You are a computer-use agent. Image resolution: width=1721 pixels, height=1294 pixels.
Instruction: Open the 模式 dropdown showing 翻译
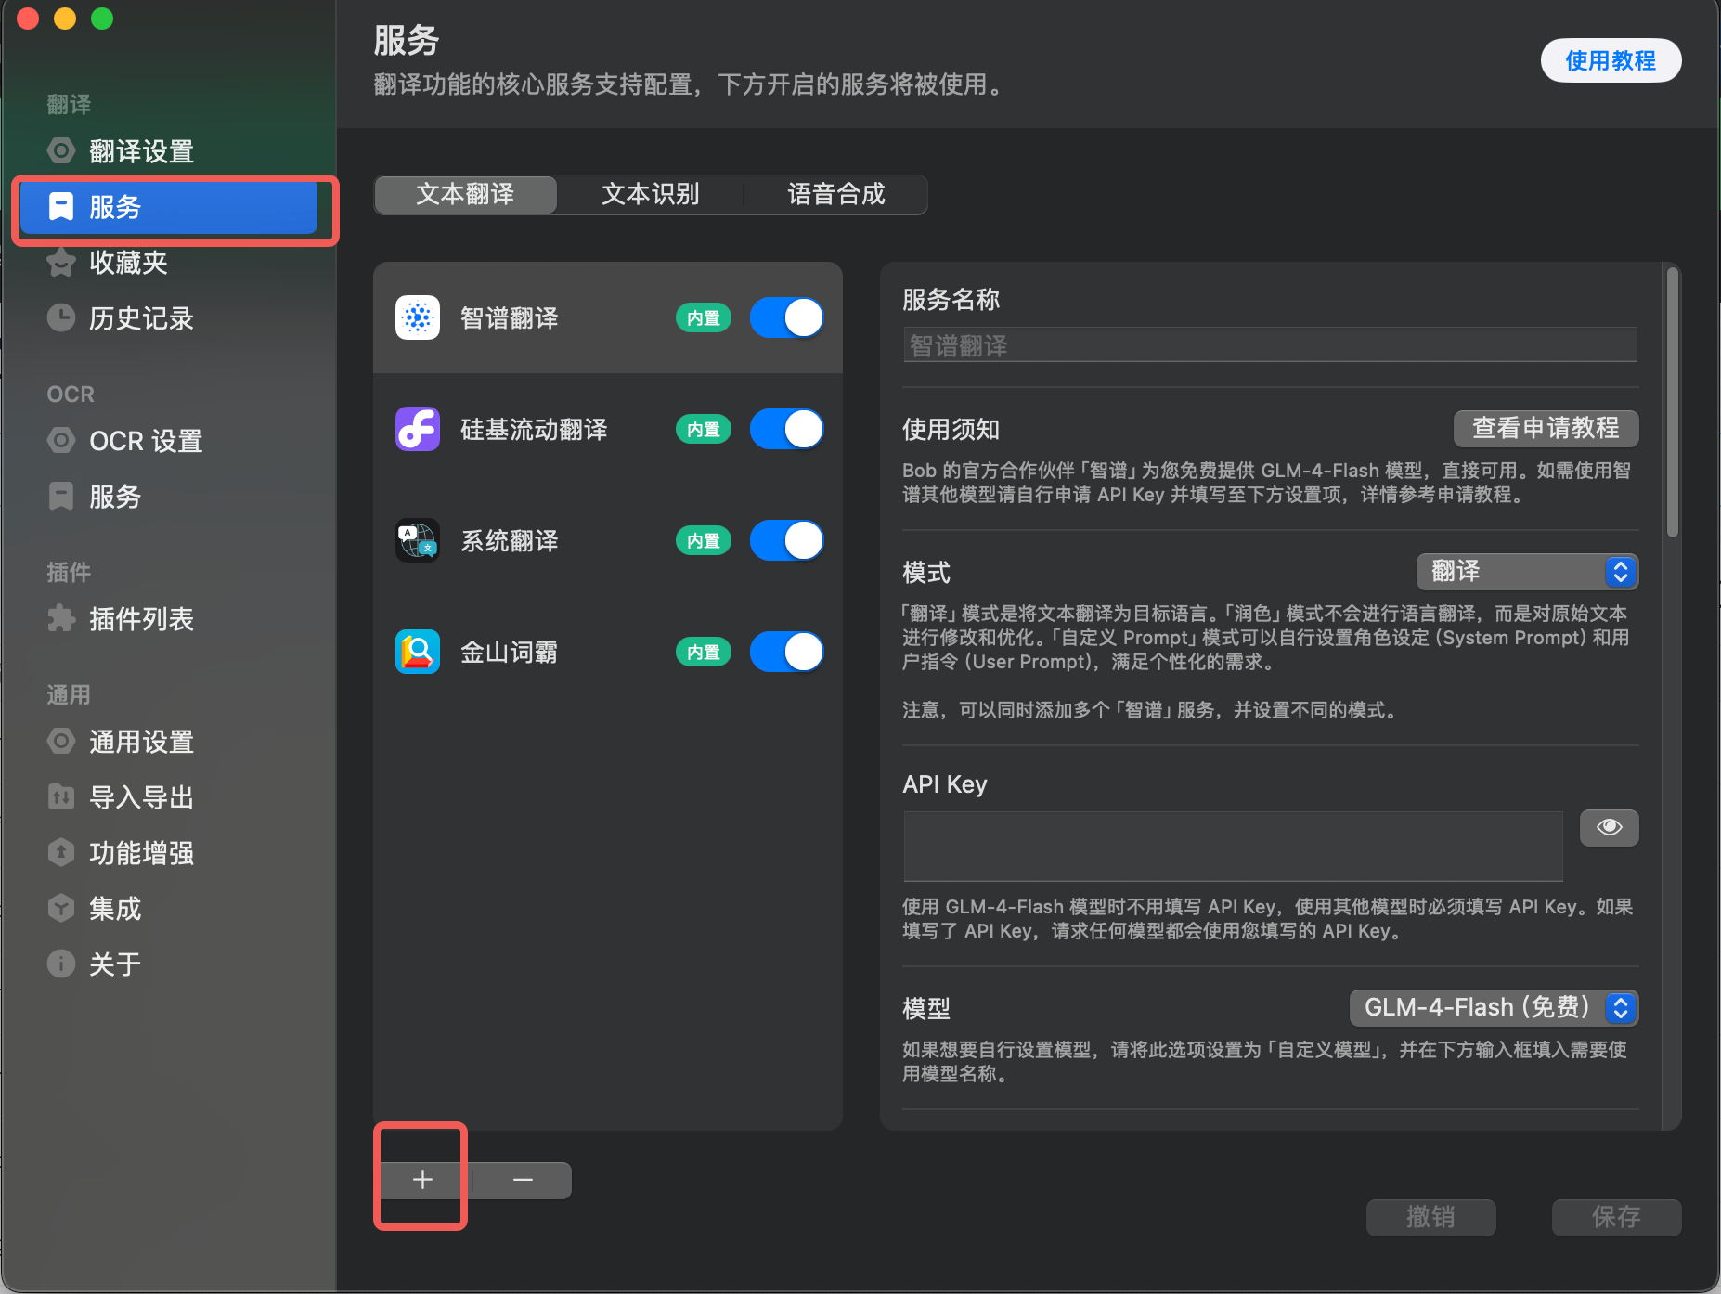[x=1527, y=572]
